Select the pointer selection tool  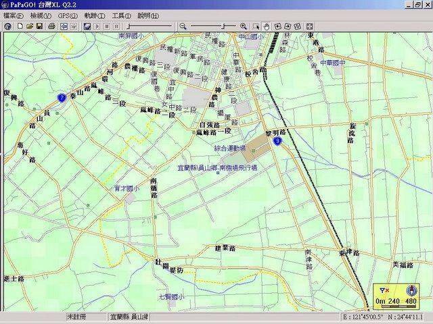[x=256, y=26]
